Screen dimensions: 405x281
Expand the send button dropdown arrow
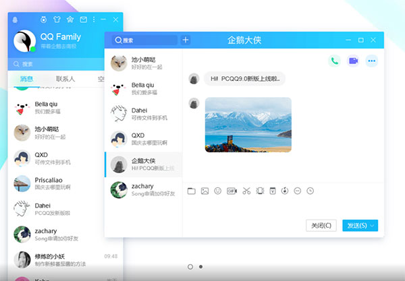point(373,225)
